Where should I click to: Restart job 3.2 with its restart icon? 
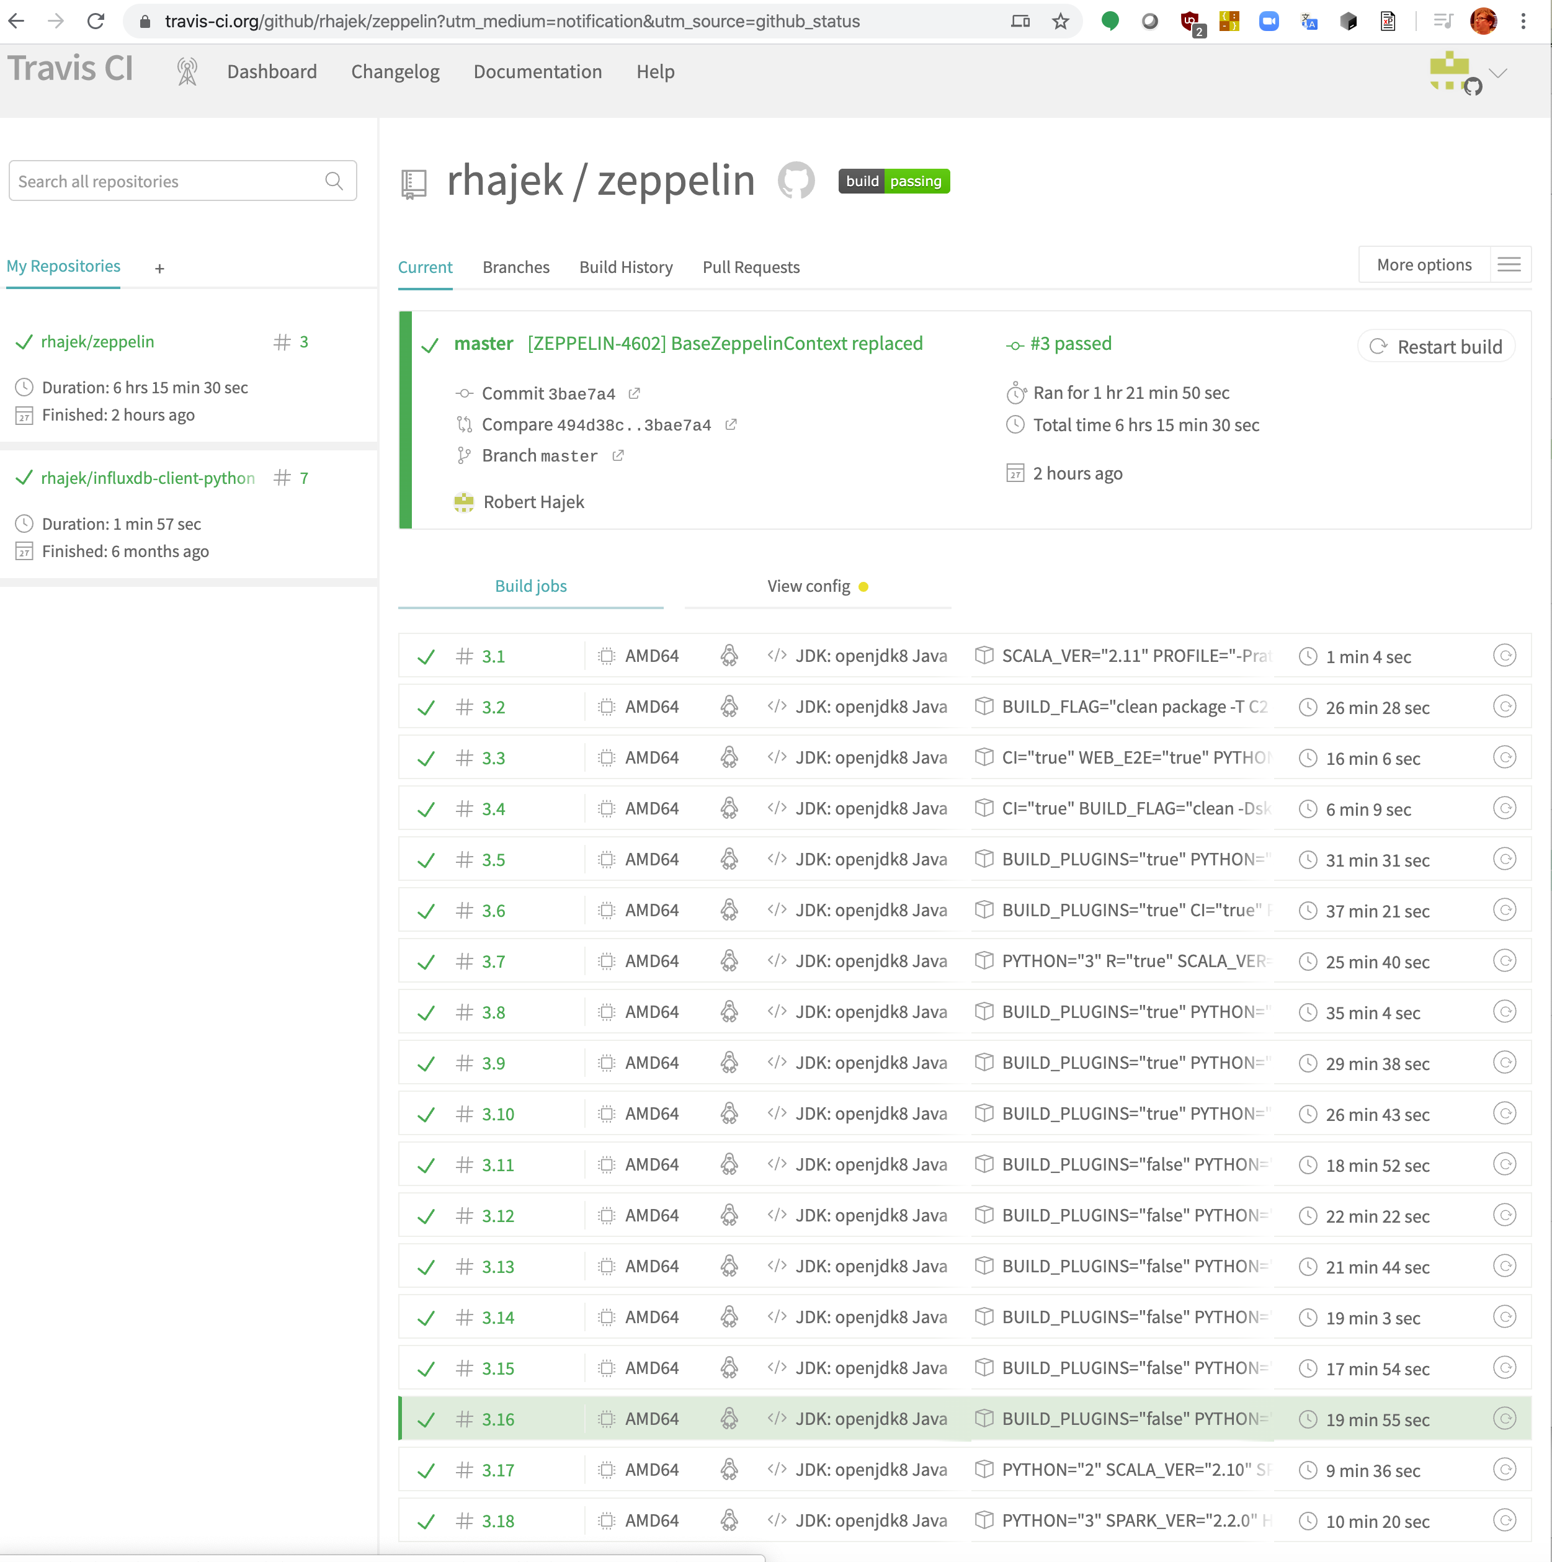[x=1504, y=707]
